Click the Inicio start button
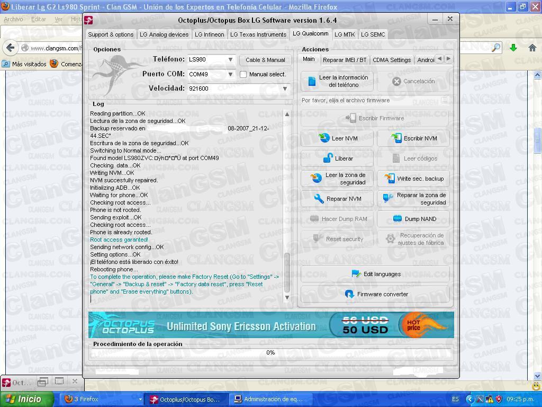The height and width of the screenshot is (407, 542). click(27, 400)
